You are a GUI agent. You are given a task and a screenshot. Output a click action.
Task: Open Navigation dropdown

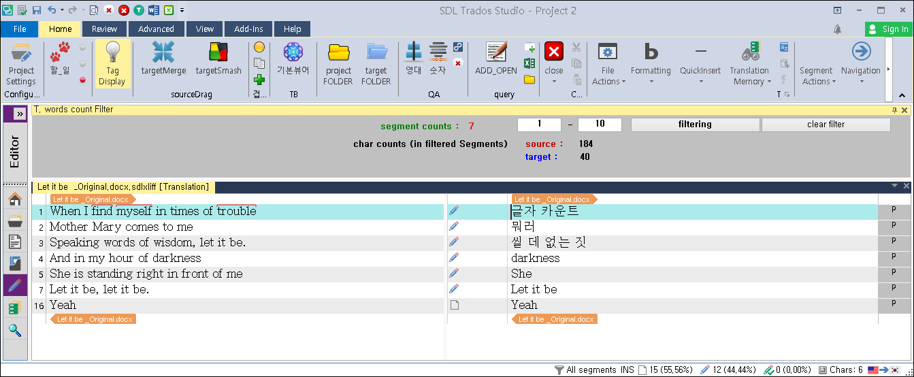[861, 63]
